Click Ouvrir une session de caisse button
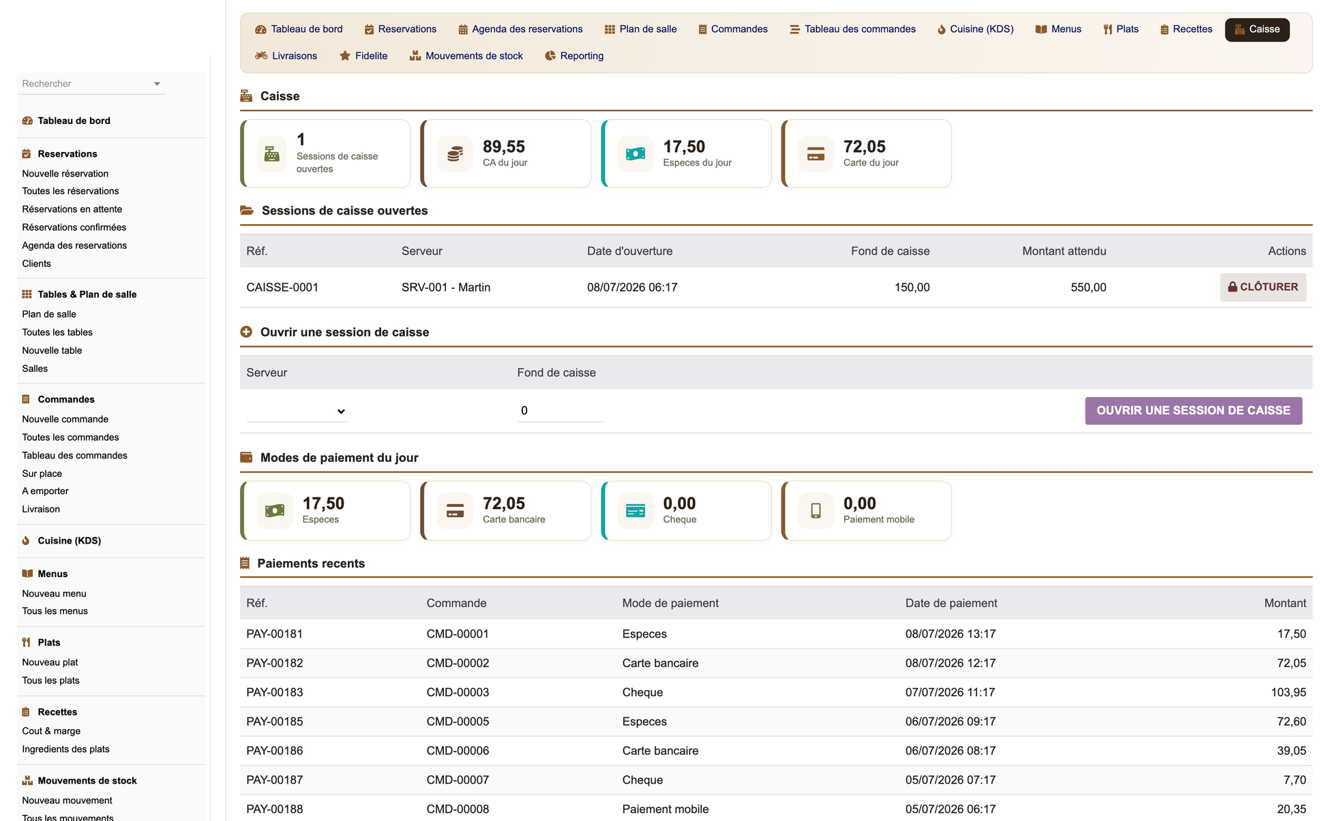Image resolution: width=1327 pixels, height=821 pixels. tap(1193, 411)
